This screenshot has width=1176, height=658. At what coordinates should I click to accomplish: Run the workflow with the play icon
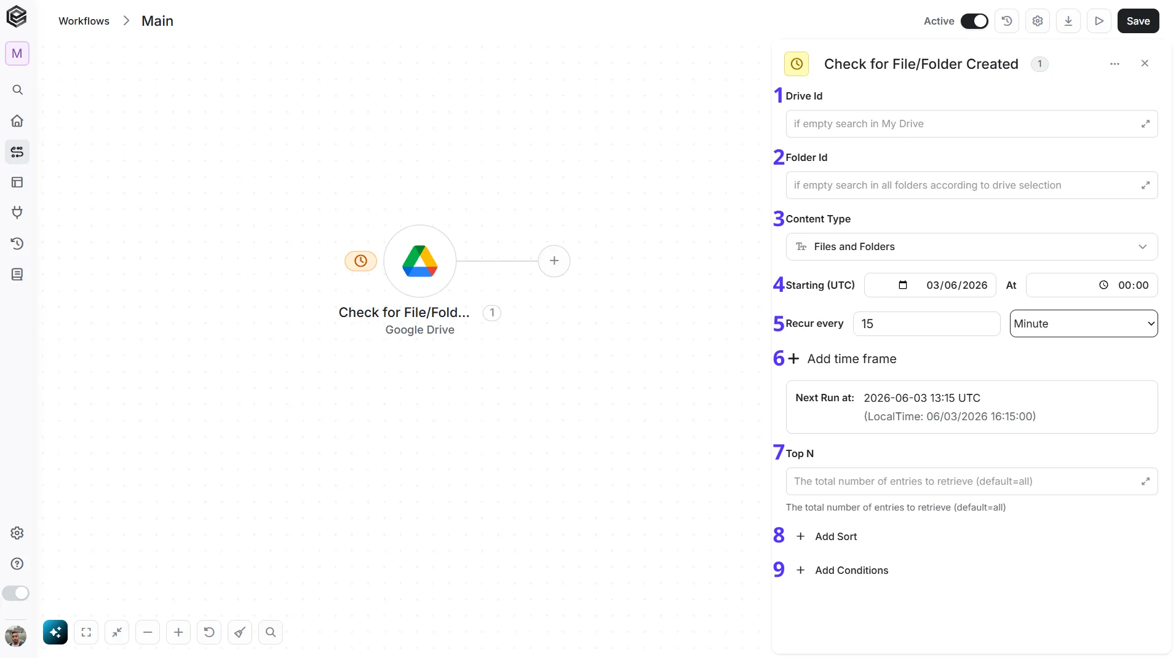[x=1099, y=21]
